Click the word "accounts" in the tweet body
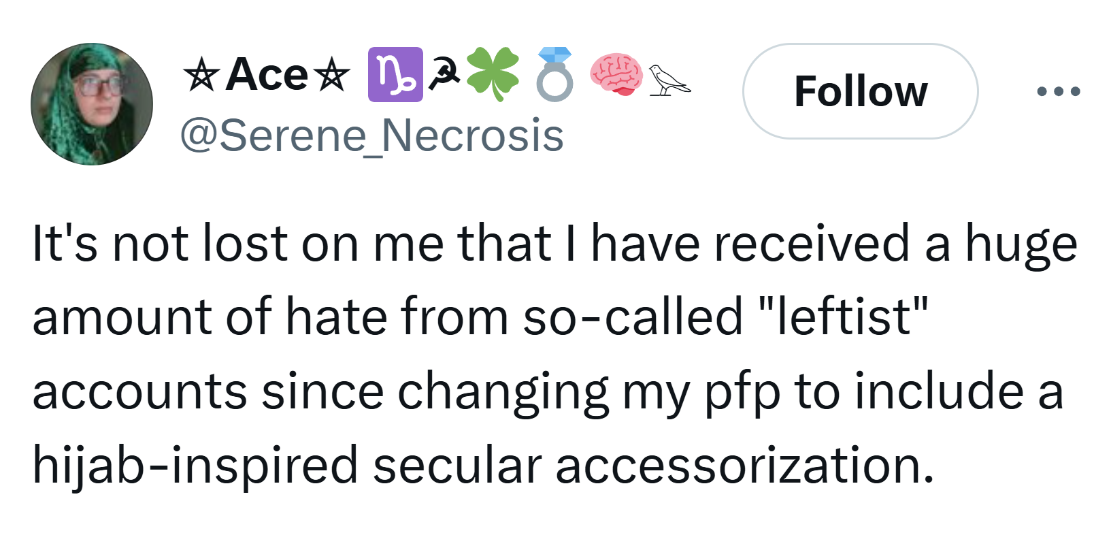Screen dimensions: 1111x550 pos(139,393)
